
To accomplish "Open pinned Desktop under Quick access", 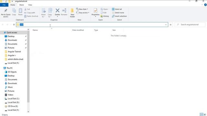I will point(11,36).
